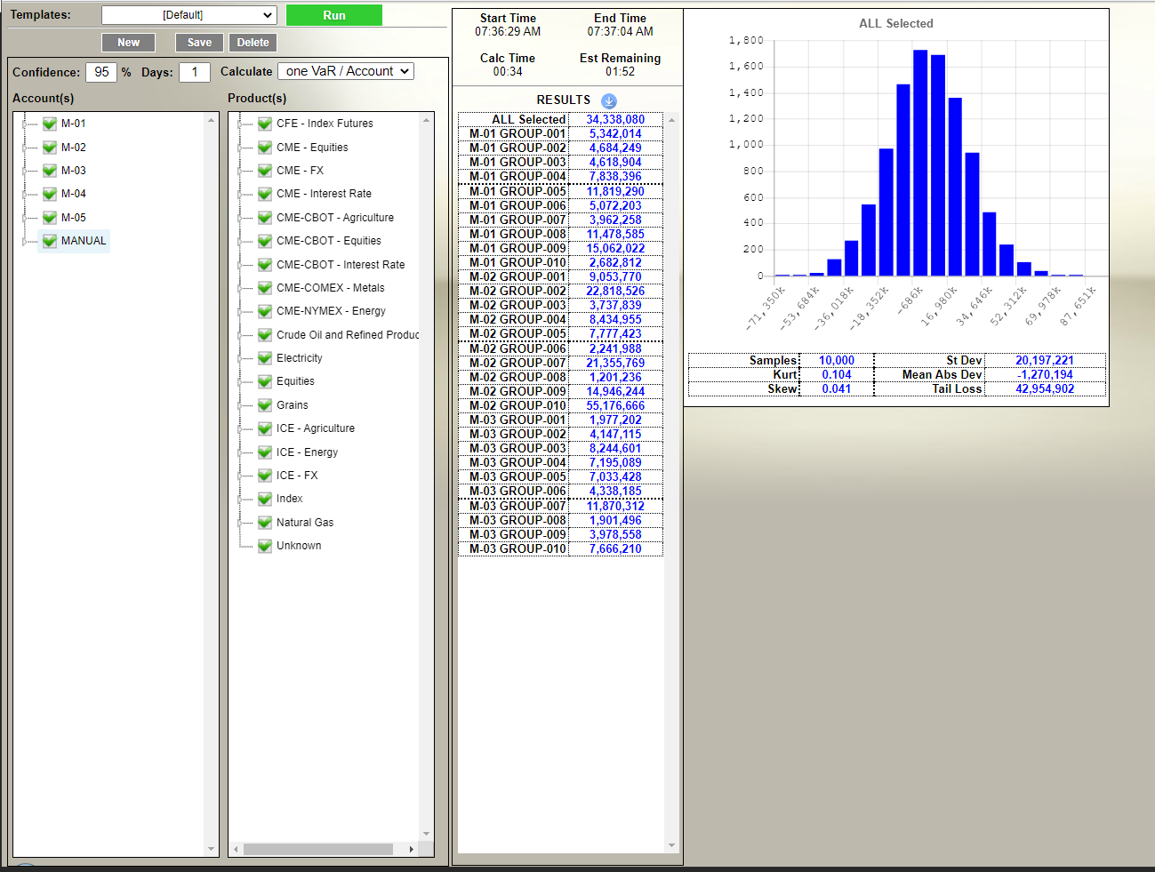The image size is (1155, 872).
Task: Click the products list horizontal scrollbar
Action: [318, 849]
